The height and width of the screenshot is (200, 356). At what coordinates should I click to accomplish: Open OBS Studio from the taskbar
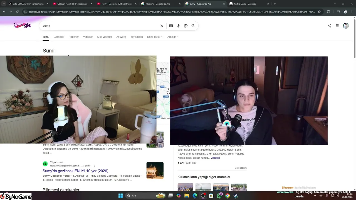point(203,196)
